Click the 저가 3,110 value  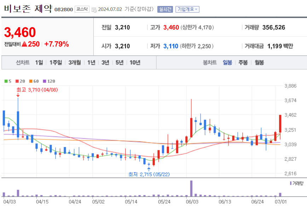point(171,46)
